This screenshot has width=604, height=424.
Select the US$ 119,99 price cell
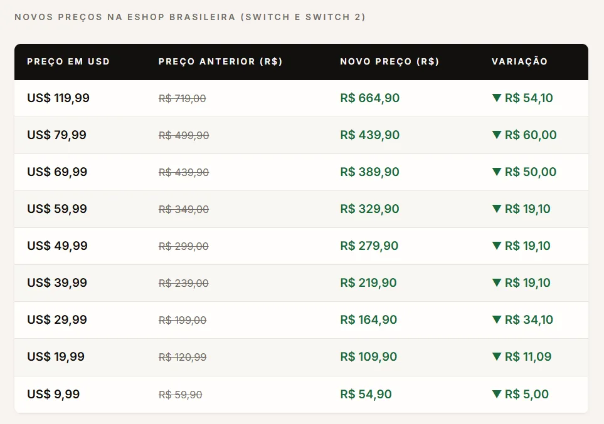coord(58,98)
